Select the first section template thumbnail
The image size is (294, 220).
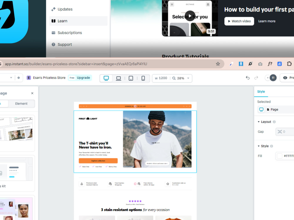[x=16, y=129]
